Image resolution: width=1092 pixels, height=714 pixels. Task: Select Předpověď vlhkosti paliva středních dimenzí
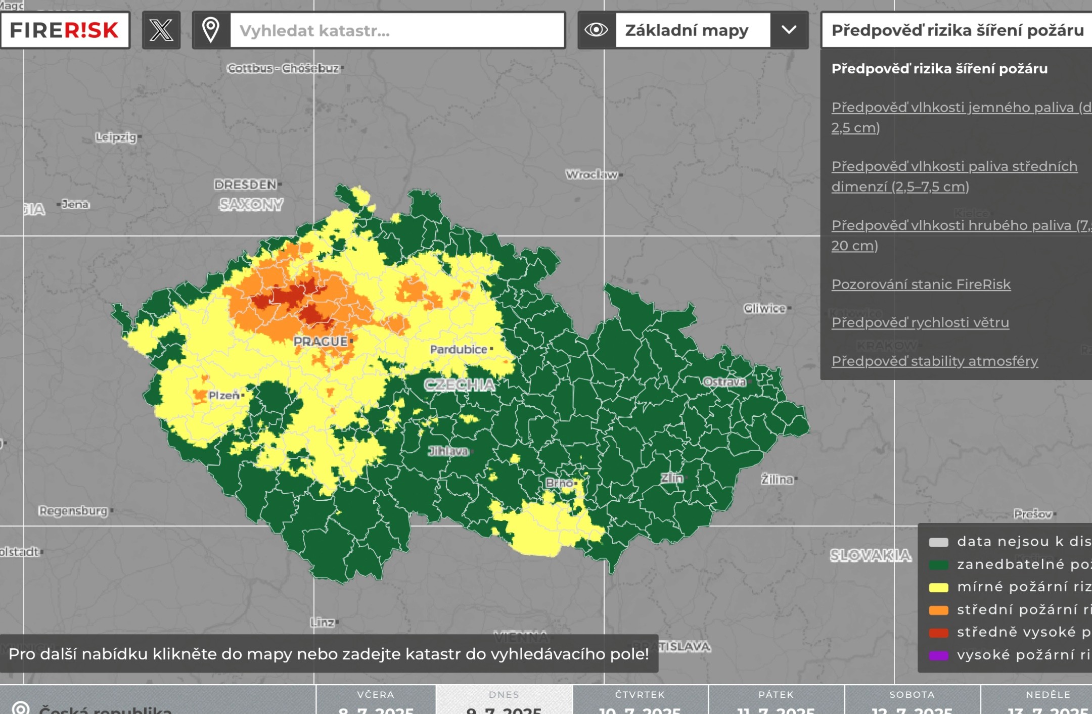[x=954, y=176]
